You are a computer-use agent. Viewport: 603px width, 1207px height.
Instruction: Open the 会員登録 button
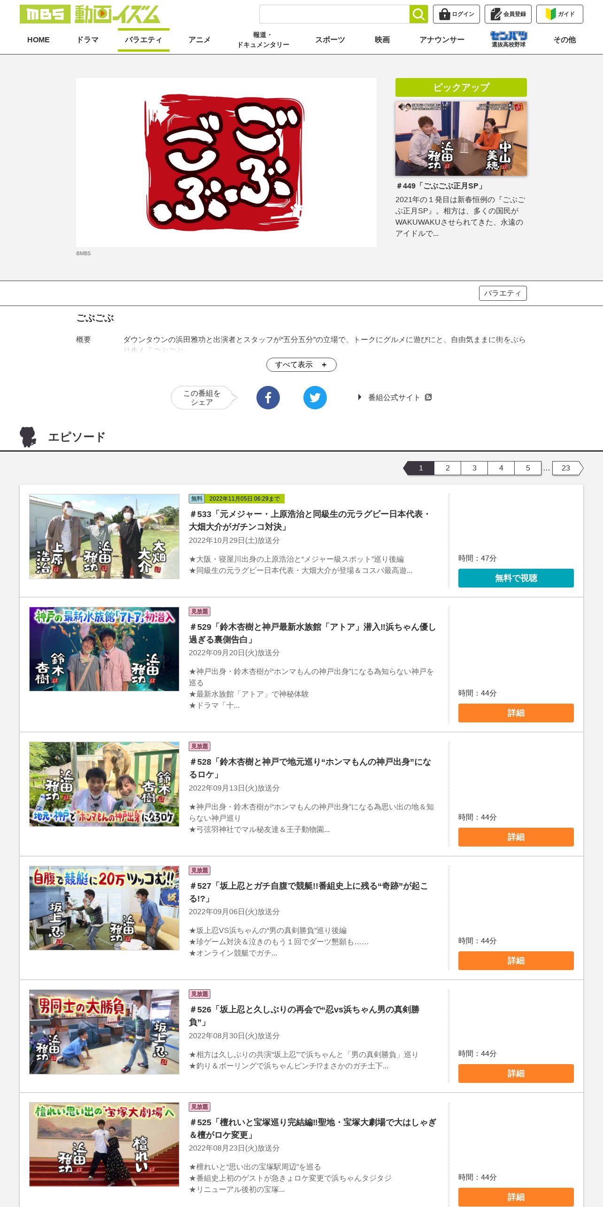tap(508, 14)
